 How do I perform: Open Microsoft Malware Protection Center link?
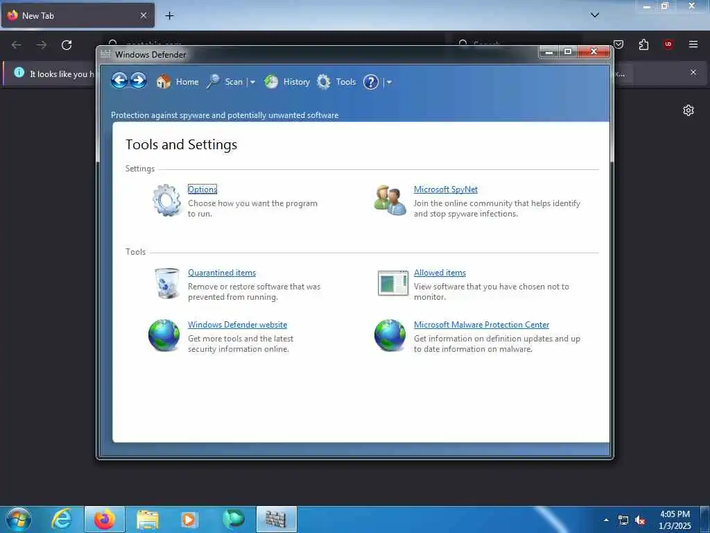481,325
